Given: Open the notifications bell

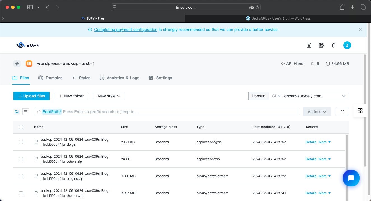Looking at the screenshot, I should (x=334, y=45).
